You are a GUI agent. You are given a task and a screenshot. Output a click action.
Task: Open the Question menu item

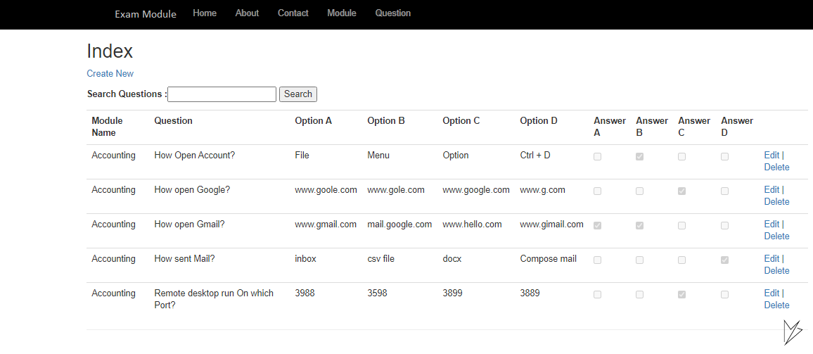(x=393, y=13)
